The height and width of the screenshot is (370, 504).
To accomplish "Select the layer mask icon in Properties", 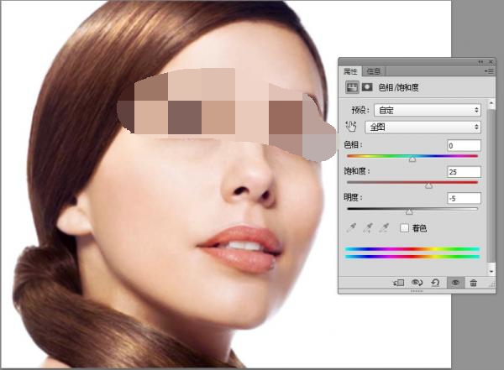I will (367, 87).
